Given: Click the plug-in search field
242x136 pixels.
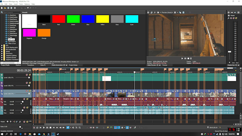Looking at the screenshot, I should tap(12, 12).
